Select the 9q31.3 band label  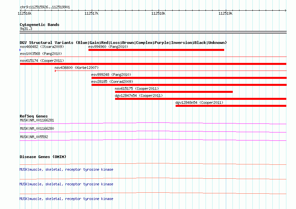26,29
